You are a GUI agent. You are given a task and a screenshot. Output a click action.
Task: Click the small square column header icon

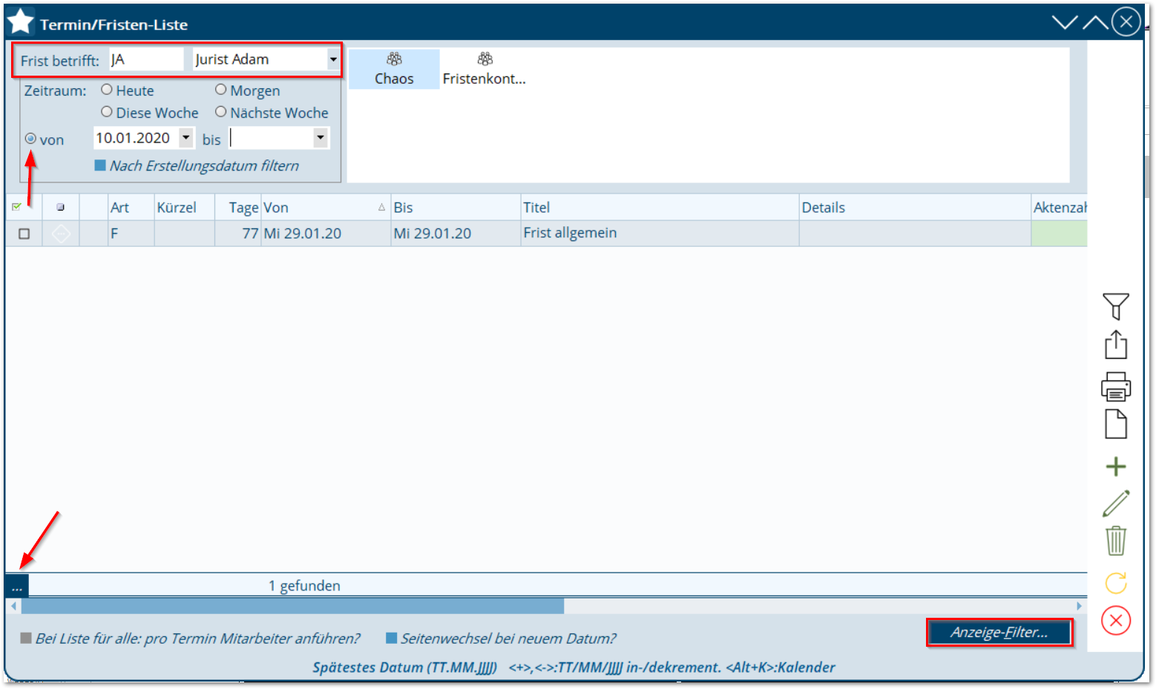61,208
